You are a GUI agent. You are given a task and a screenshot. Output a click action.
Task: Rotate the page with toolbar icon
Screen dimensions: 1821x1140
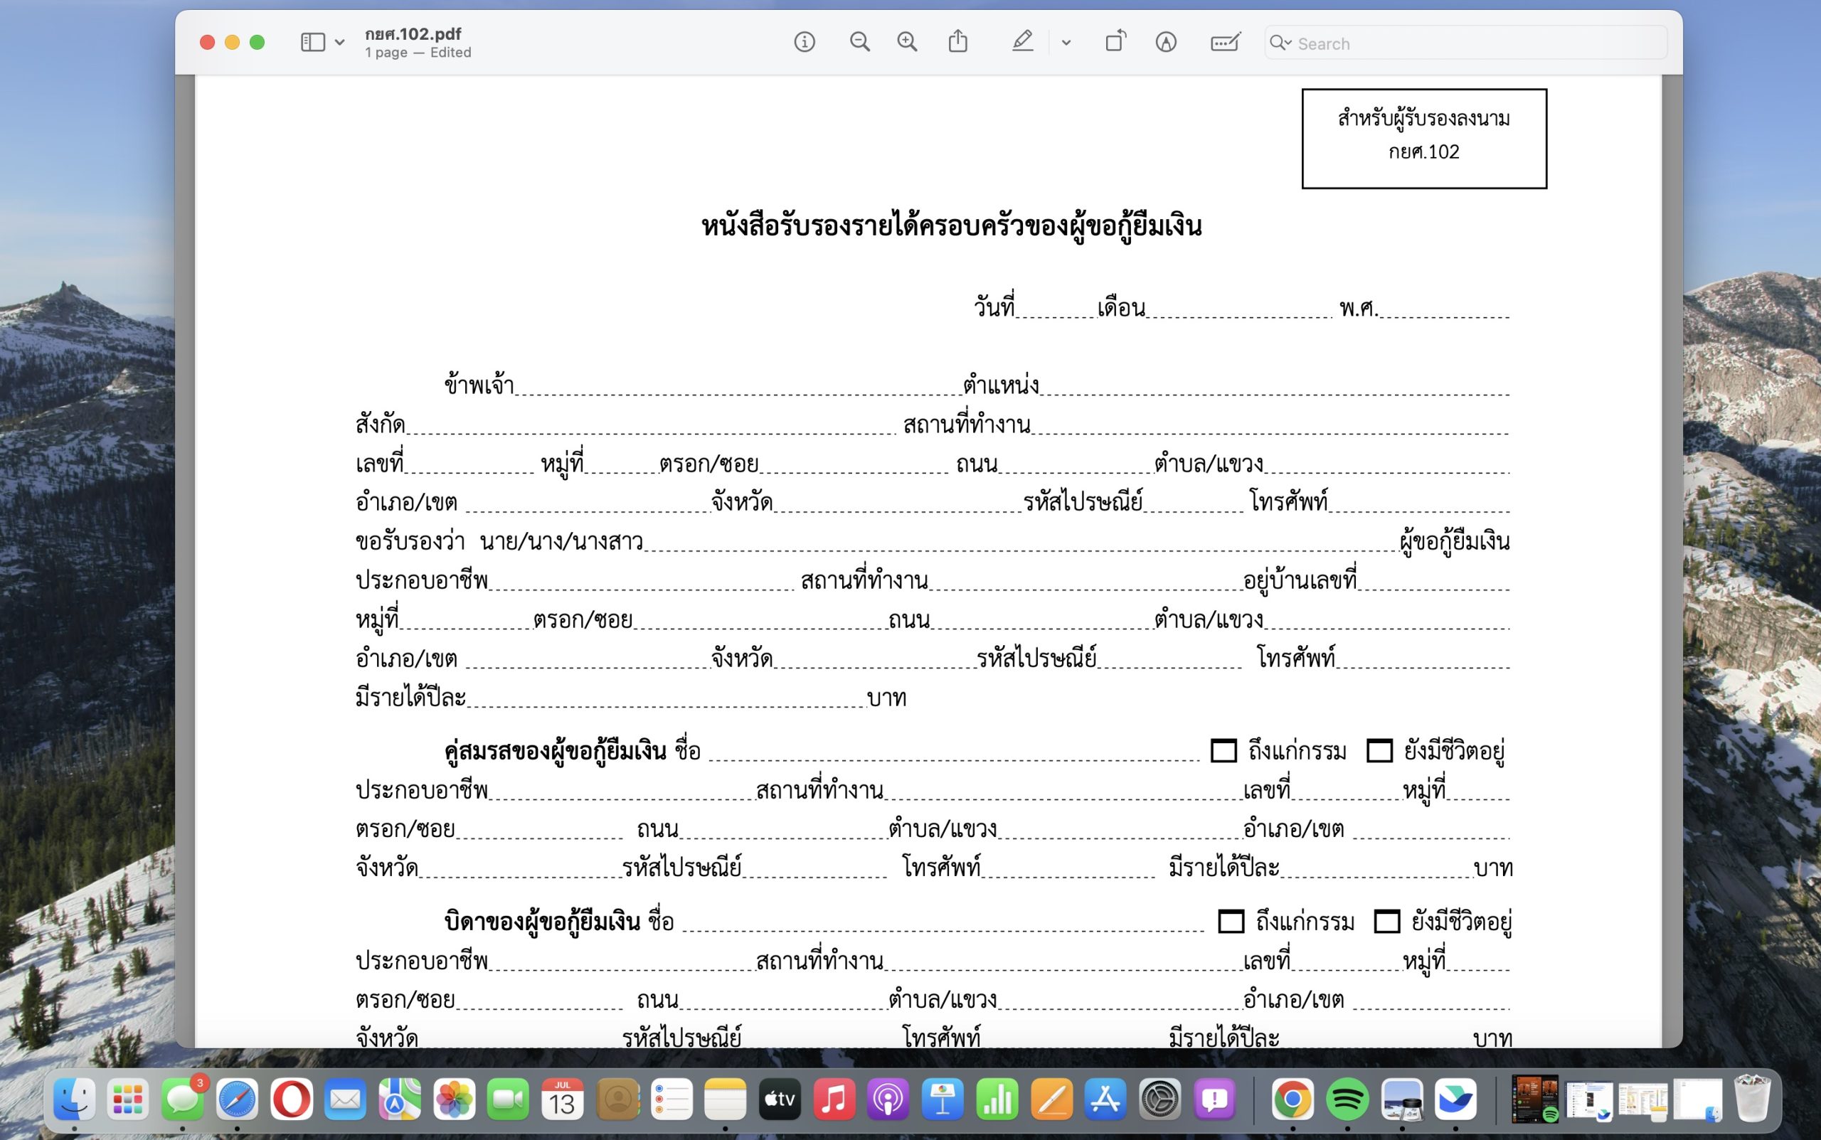[x=1115, y=41]
